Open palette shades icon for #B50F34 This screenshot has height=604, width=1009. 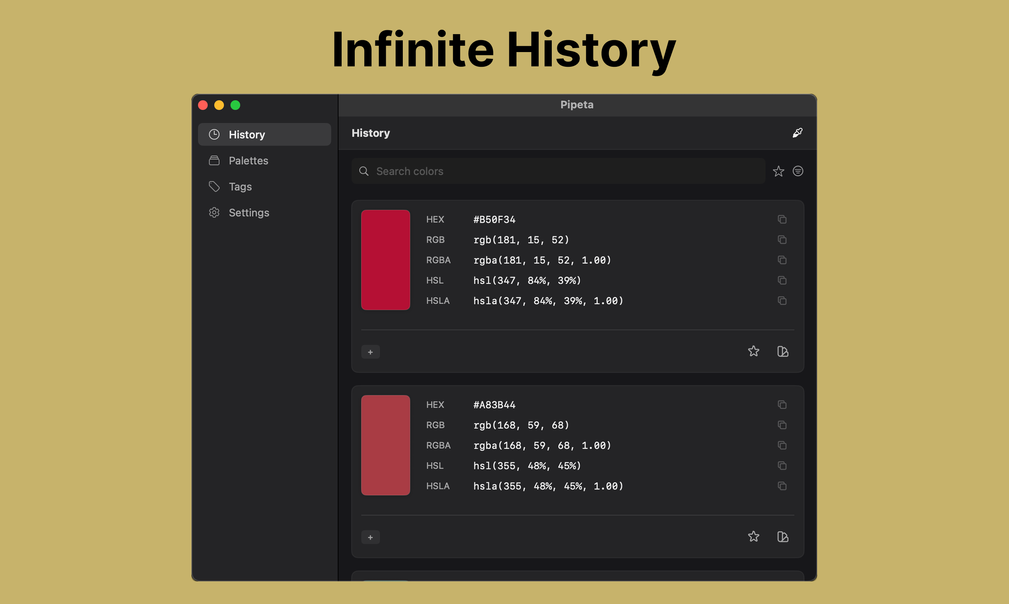click(783, 351)
